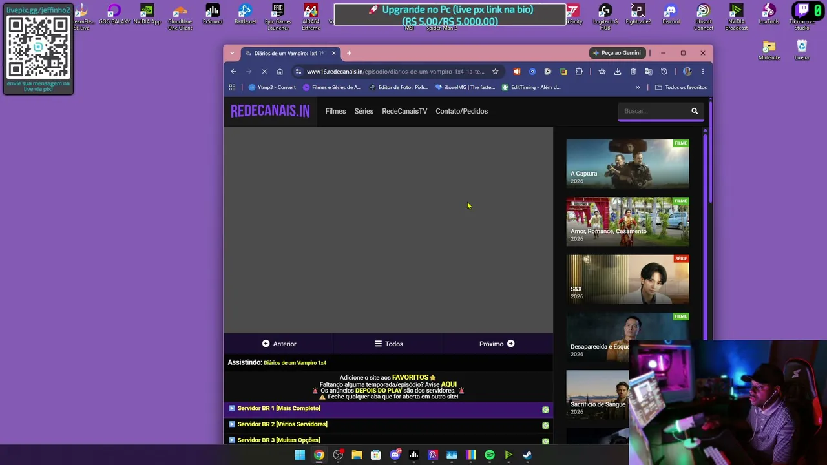This screenshot has height=465, width=827.
Task: Go to the Próximo episode
Action: tap(497, 344)
